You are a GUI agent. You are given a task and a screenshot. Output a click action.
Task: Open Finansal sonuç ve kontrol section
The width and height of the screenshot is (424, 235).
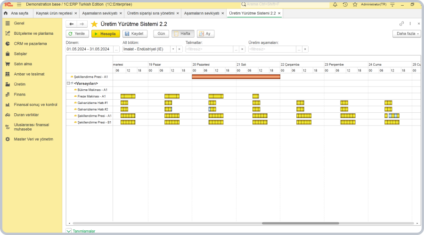click(35, 104)
